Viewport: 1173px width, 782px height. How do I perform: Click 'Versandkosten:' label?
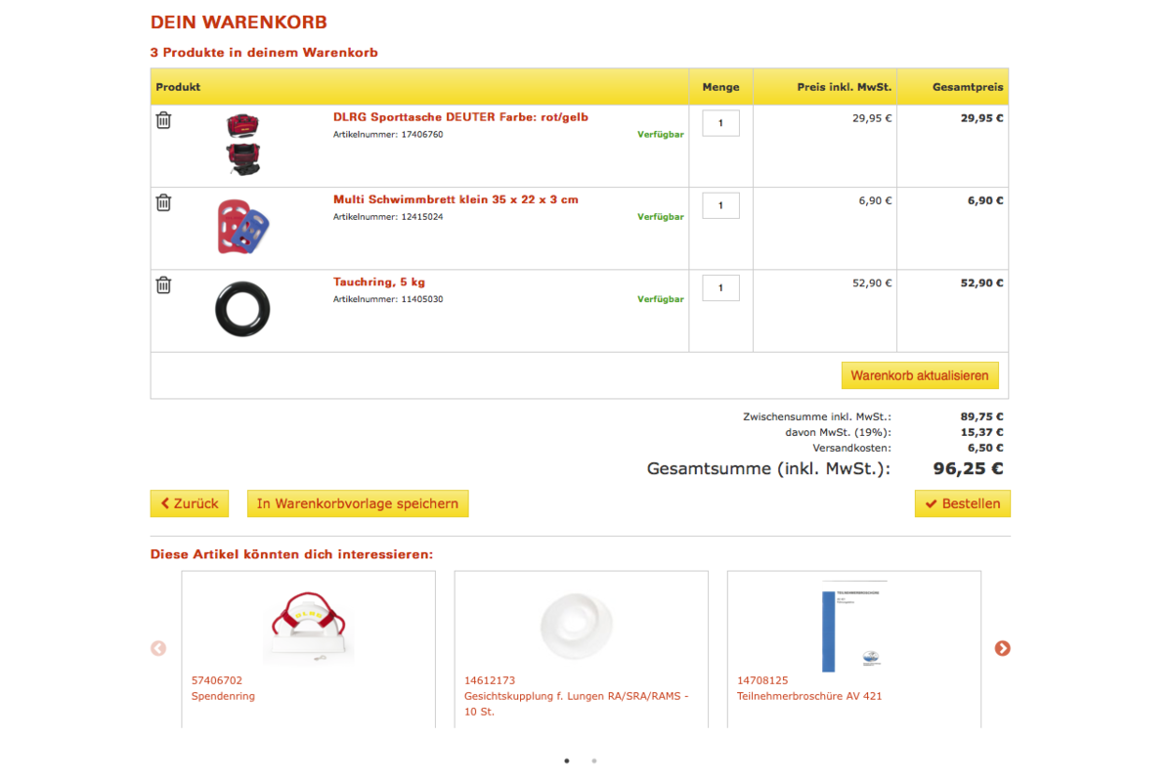[852, 448]
